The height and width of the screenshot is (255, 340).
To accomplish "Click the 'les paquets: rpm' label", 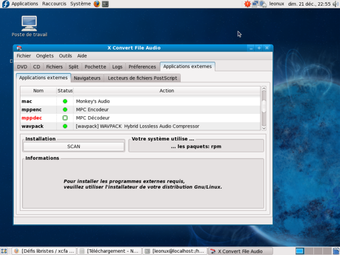I will click(196, 147).
